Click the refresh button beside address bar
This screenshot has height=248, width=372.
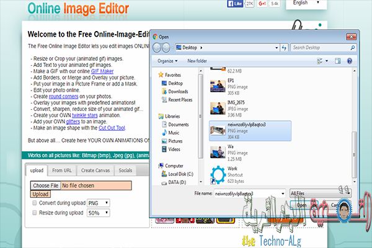click(x=284, y=48)
